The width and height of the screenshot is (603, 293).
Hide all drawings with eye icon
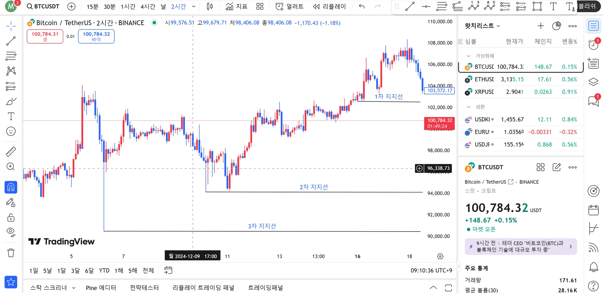[11, 232]
